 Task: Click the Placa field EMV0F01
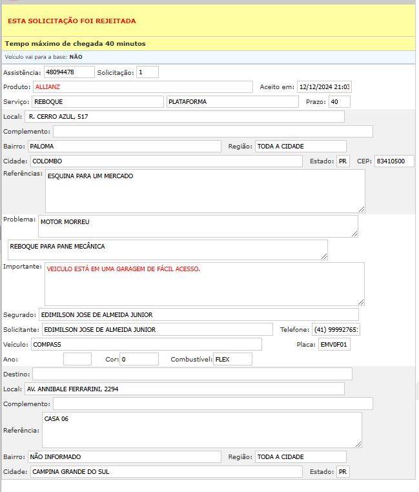point(334,345)
